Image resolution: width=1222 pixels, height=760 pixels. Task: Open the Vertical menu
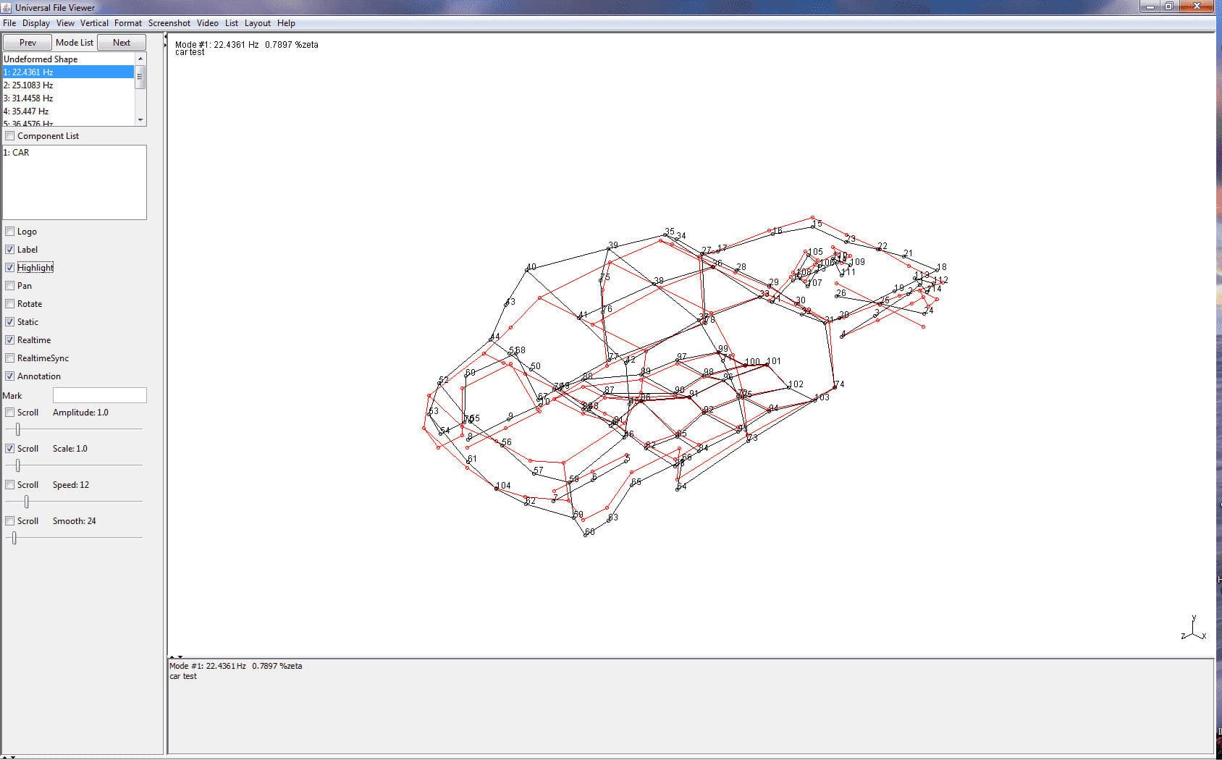[x=94, y=22]
